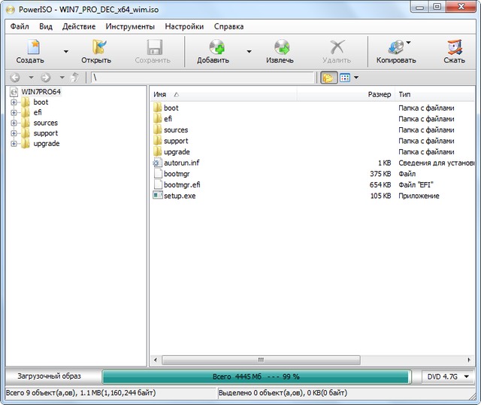The width and height of the screenshot is (481, 405).
Task: Click the Загрузочный образ status label
Action: tap(50, 376)
